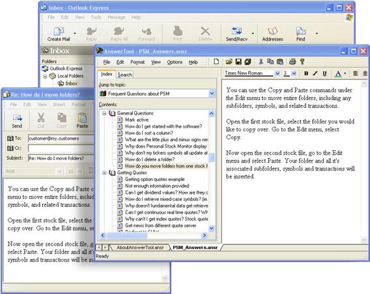Switch to AboutAnswerTool.ansr document tab
The height and width of the screenshot is (294, 370).
pyautogui.click(x=140, y=247)
